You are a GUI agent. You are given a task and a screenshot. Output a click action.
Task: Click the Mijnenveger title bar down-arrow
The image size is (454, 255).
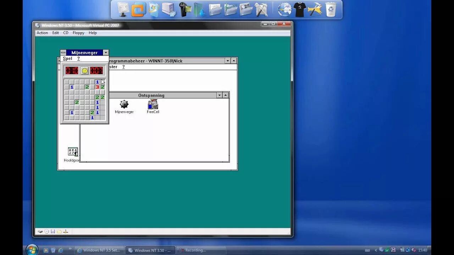tap(106, 52)
